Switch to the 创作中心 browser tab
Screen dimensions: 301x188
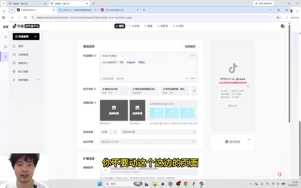click(78, 10)
